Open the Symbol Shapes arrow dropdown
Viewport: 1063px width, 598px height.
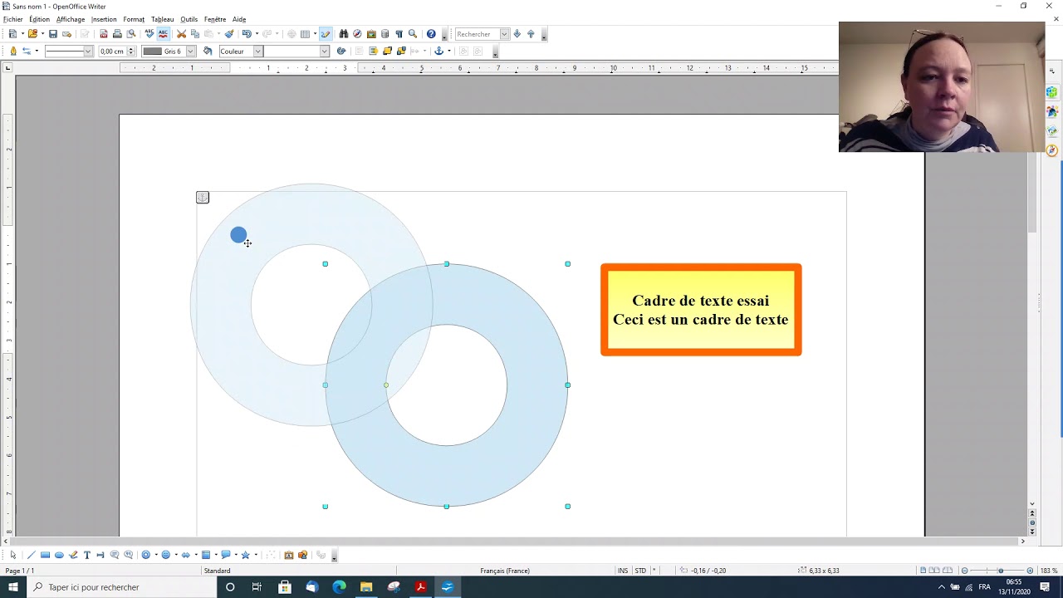point(177,555)
